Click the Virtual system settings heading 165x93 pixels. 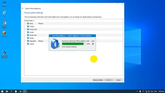pyautogui.click(x=34, y=13)
